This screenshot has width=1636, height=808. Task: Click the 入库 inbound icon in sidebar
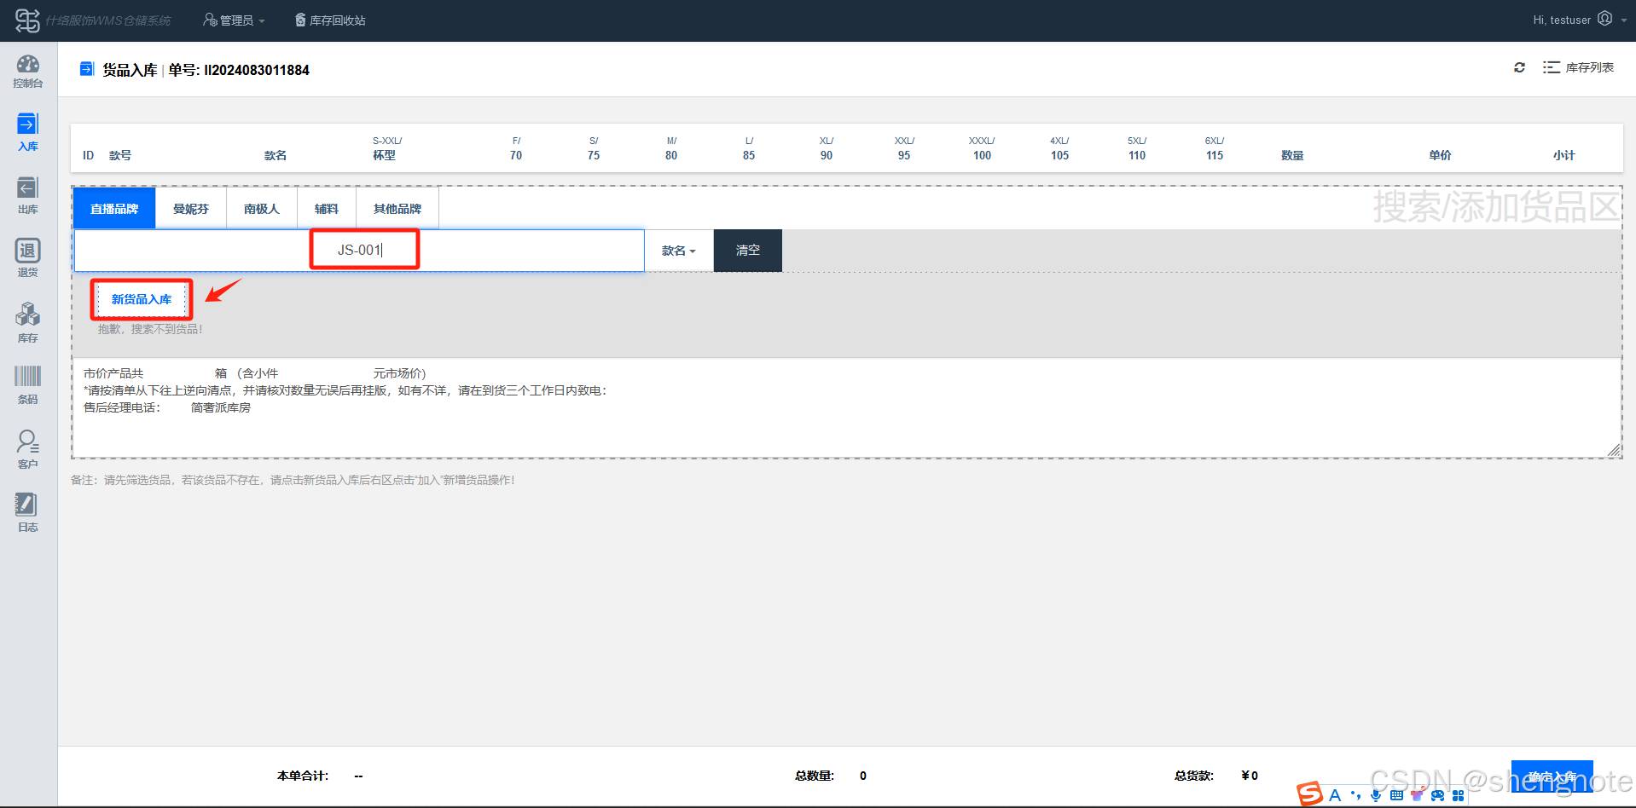[28, 133]
